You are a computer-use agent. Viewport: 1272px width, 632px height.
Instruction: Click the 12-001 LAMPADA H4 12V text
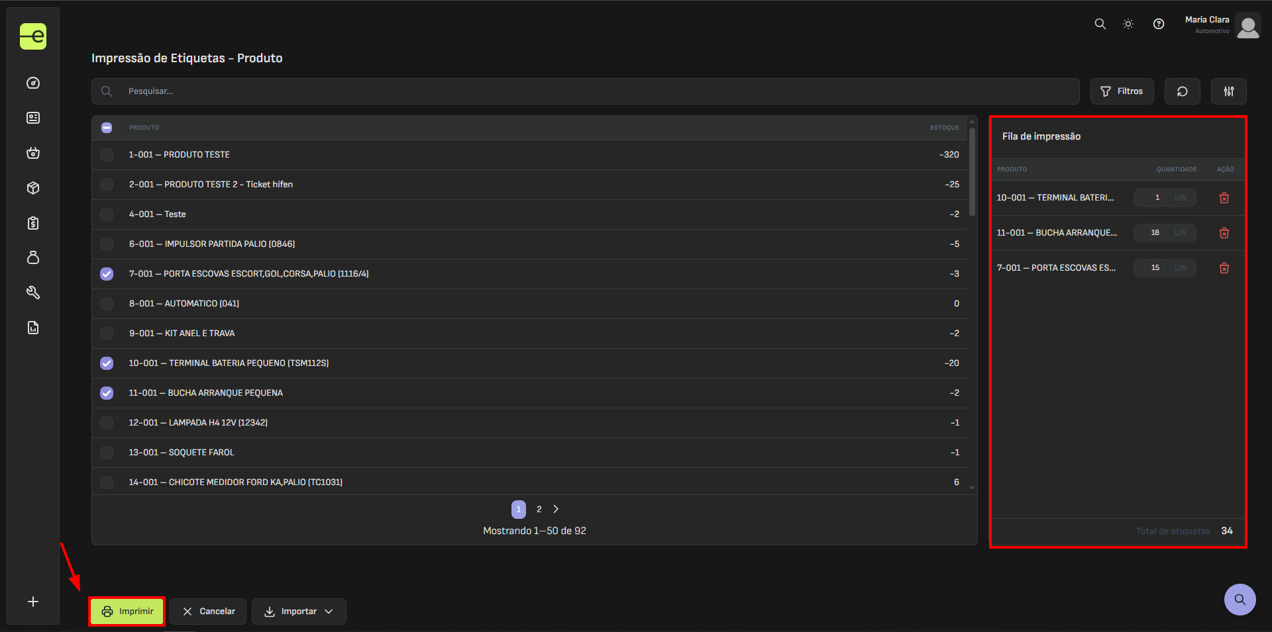pos(198,423)
